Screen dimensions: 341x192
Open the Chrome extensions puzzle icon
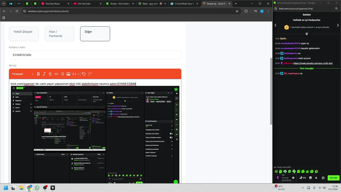(246, 11)
